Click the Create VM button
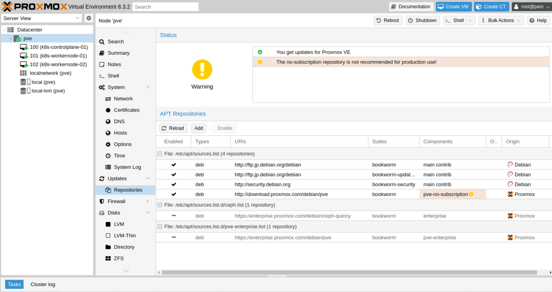 point(454,6)
